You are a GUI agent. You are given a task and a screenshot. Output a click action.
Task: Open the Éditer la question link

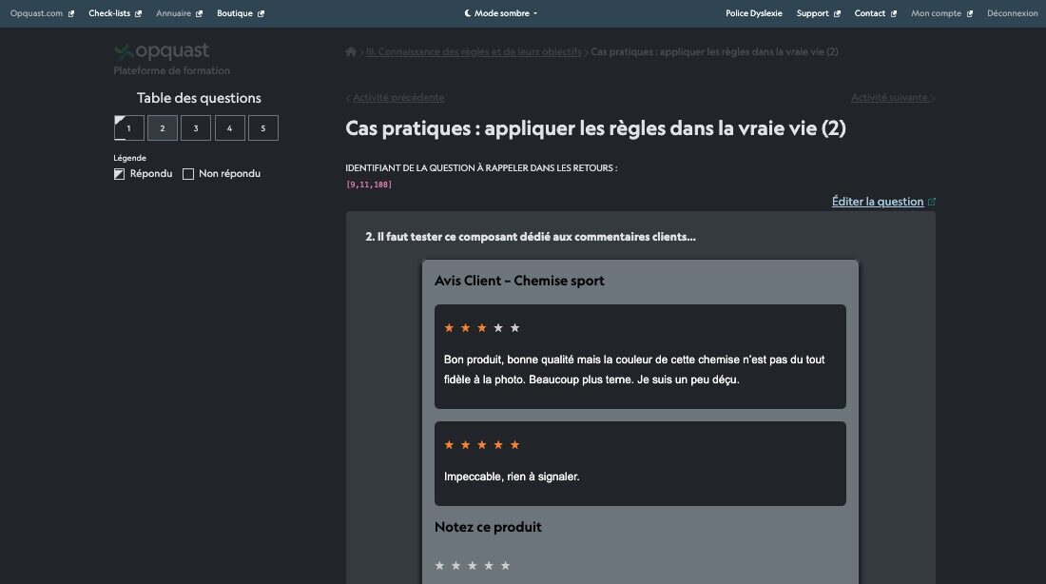(876, 201)
